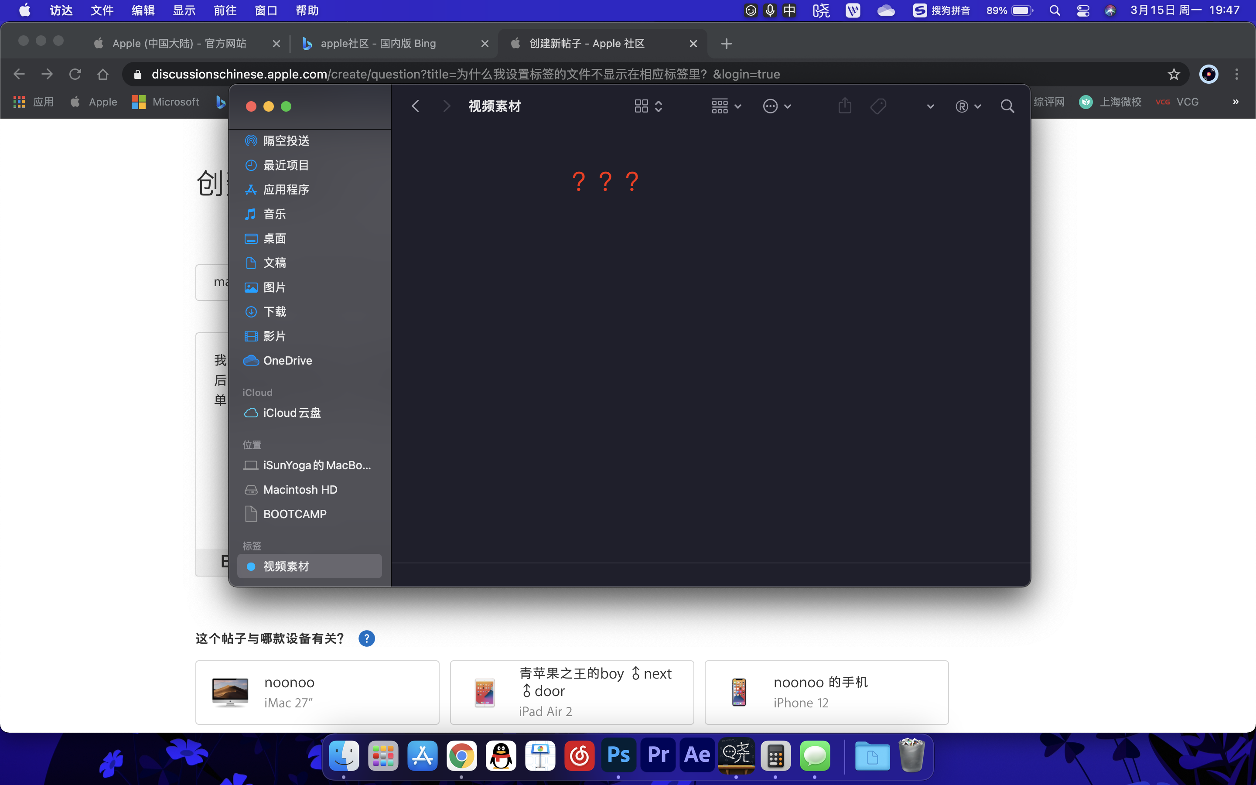Open the icon view switcher dropdown
The image size is (1256, 785).
[648, 106]
